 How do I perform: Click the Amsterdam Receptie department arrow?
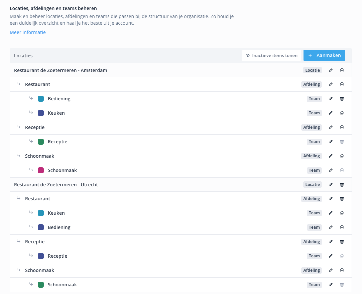tap(19, 127)
